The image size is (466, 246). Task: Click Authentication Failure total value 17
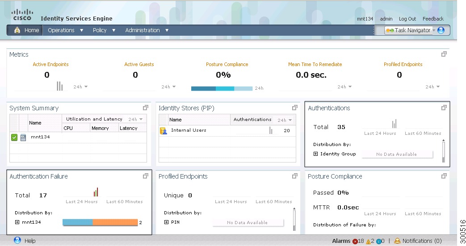click(43, 195)
